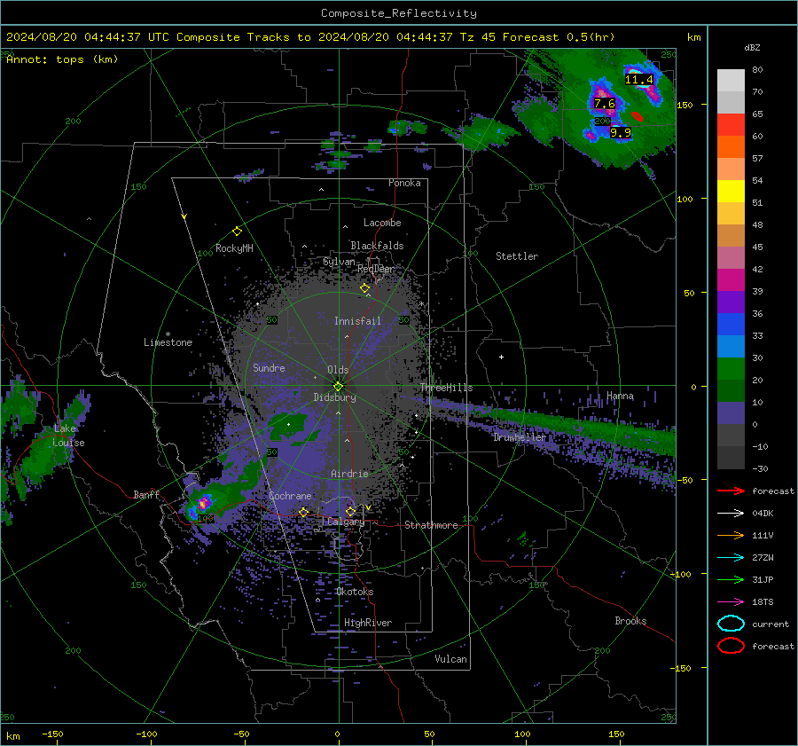Click the red forecast ellipse near 9.9 storm
Screen dimensions: 798x746
click(x=638, y=116)
